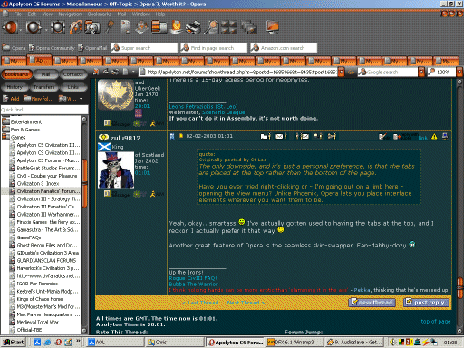The width and height of the screenshot is (464, 348).
Task: Click the printer icon in main toolbar
Action: tap(193, 27)
